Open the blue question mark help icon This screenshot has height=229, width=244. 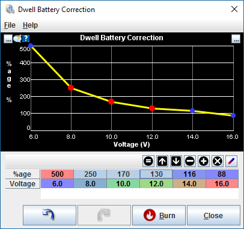[26, 38]
